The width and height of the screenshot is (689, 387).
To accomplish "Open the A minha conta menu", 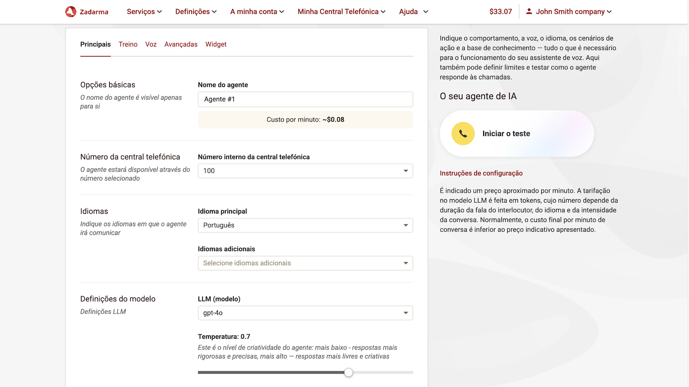I will (x=257, y=12).
